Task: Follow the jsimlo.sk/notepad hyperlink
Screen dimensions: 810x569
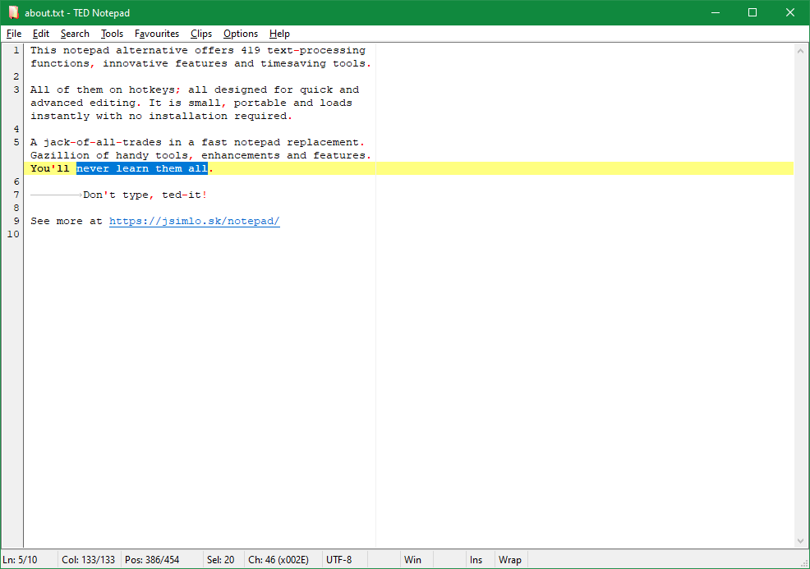Action: point(195,222)
